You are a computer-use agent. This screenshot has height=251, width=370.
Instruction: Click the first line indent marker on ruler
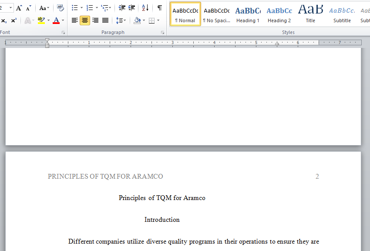[x=47, y=41]
